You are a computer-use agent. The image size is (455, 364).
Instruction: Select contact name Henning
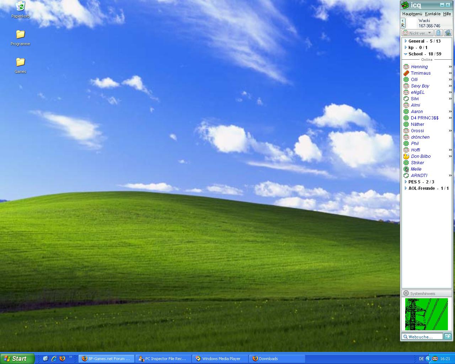pyautogui.click(x=419, y=67)
